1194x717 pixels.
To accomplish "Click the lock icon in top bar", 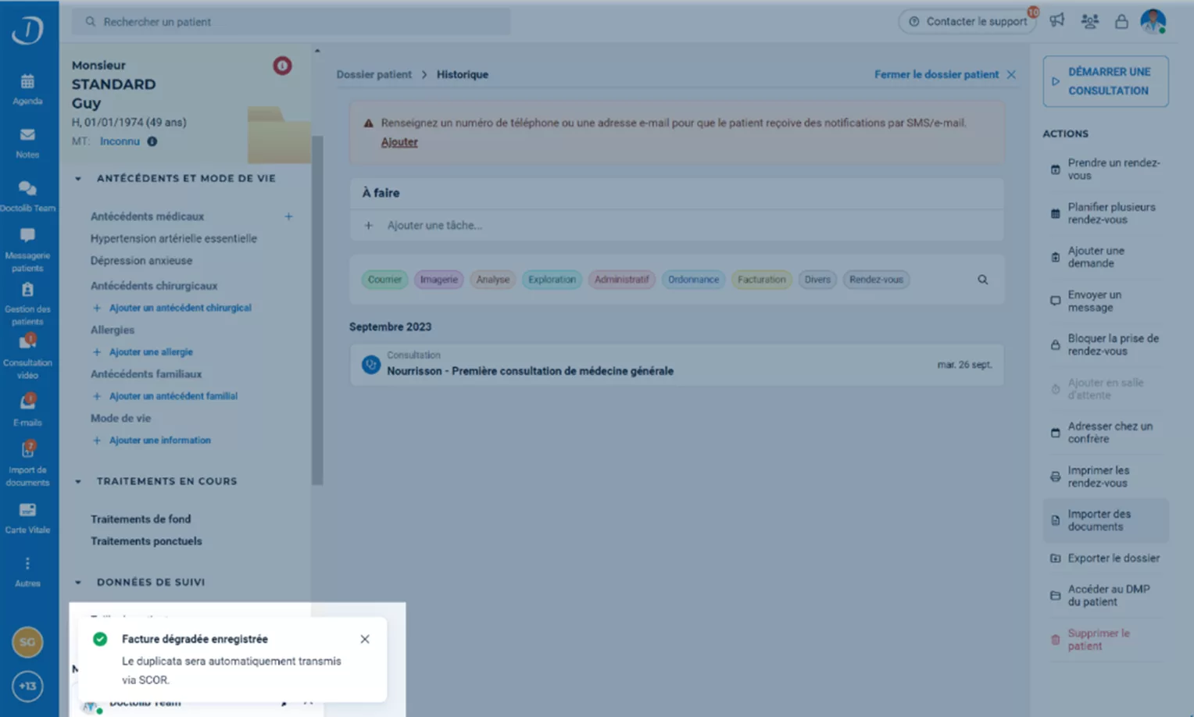I will [x=1121, y=22].
